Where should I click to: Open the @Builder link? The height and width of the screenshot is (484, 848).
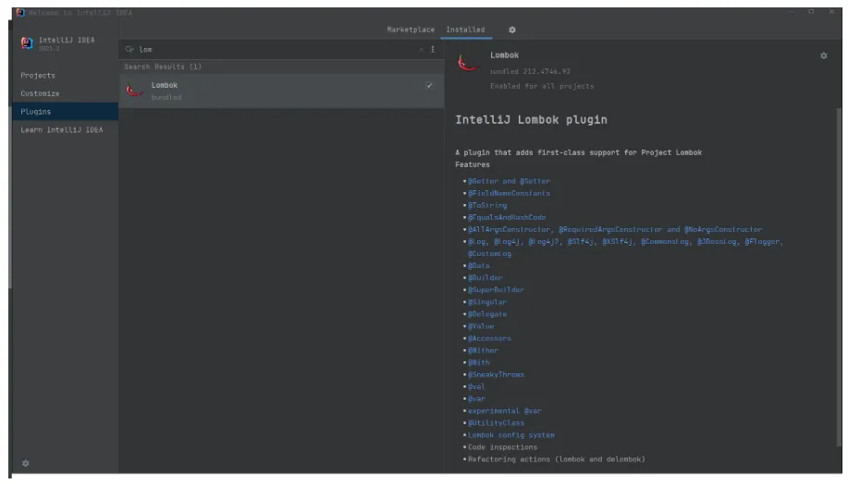485,278
